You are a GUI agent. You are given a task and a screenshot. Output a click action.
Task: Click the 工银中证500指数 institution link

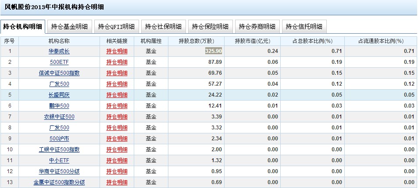tap(59, 150)
